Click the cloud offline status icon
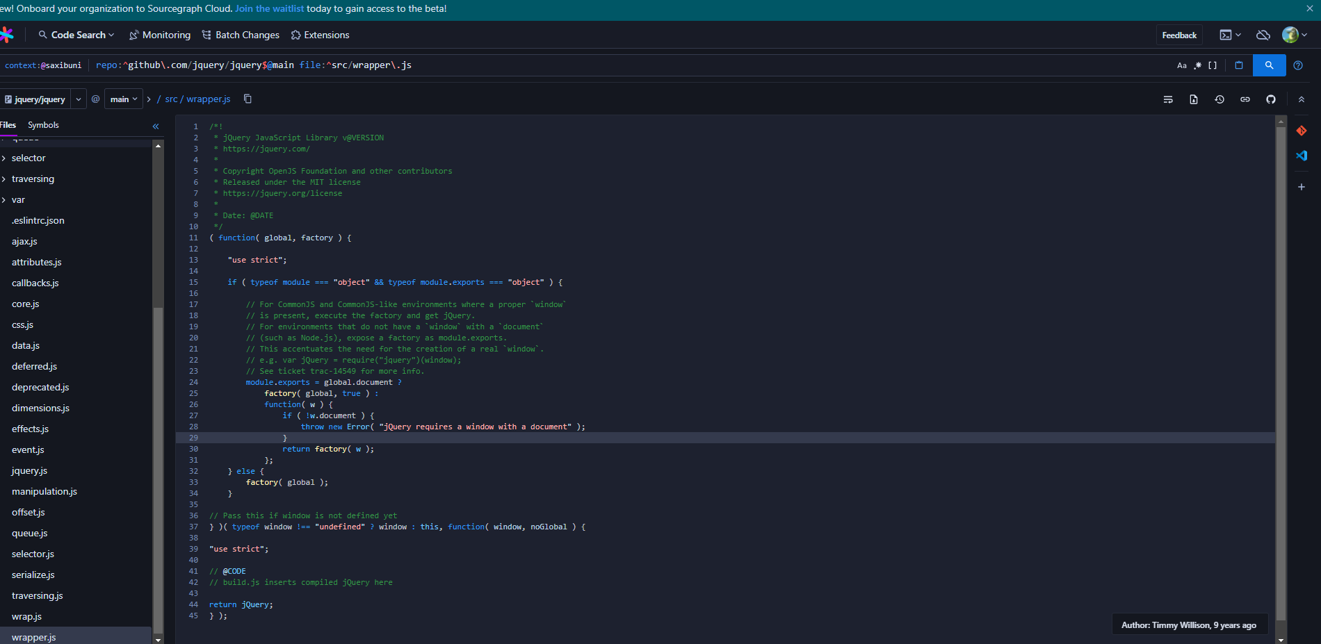 pos(1263,35)
